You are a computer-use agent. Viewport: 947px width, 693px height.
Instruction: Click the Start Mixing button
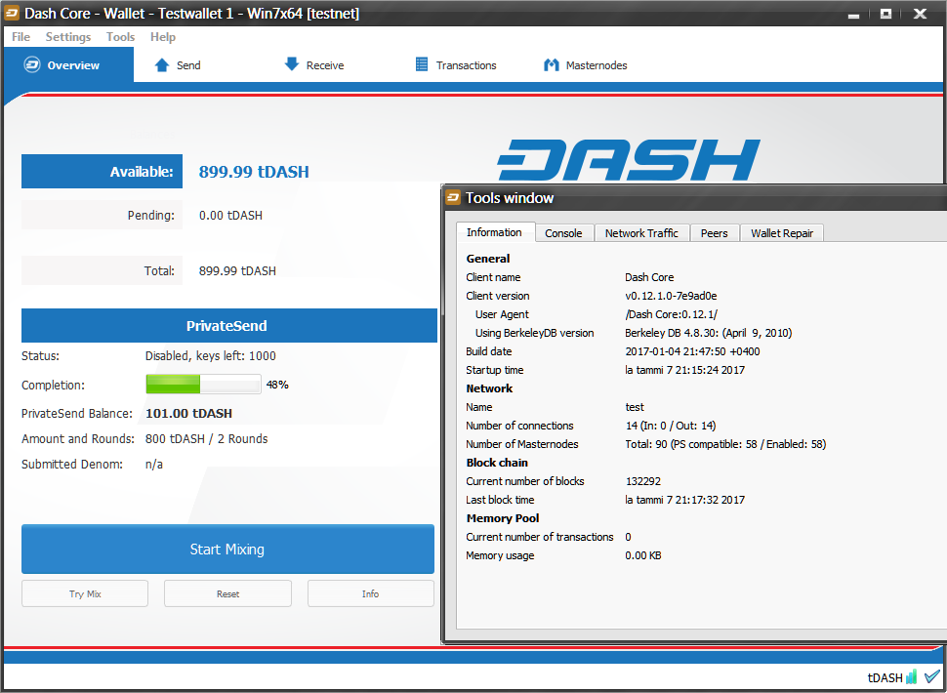pyautogui.click(x=227, y=549)
